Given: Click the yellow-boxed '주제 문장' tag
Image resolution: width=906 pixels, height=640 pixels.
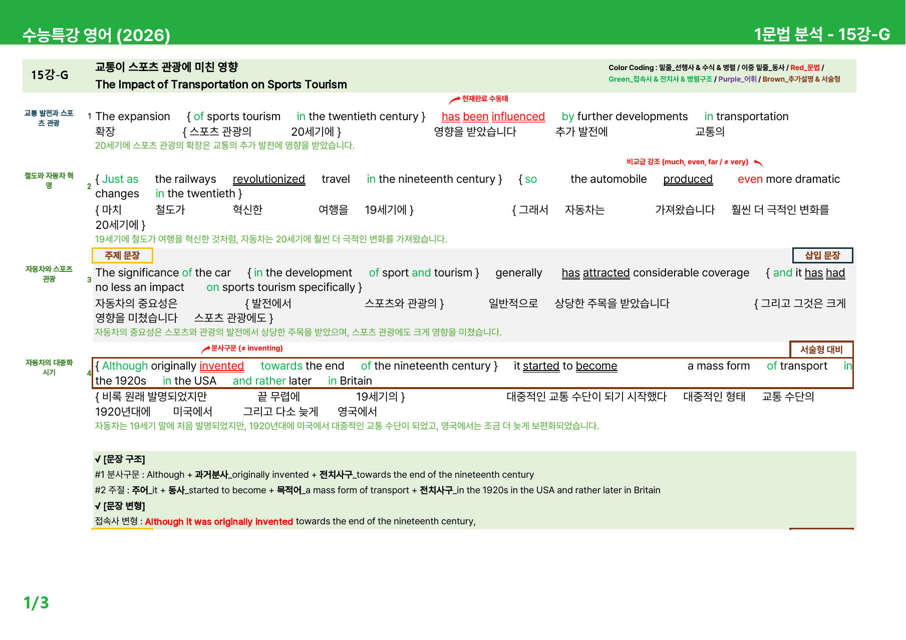Looking at the screenshot, I should [122, 255].
